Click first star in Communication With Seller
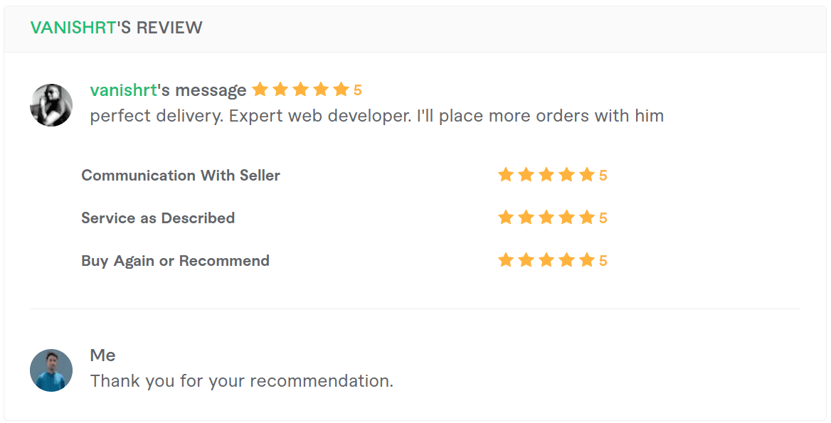831x423 pixels. (x=506, y=175)
